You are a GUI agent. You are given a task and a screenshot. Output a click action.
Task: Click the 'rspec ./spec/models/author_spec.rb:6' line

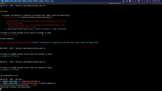49,42
